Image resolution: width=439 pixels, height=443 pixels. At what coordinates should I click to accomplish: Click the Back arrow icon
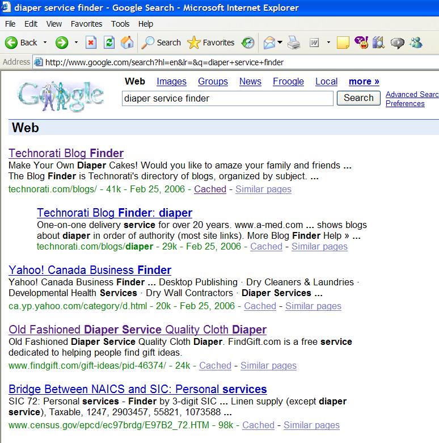(11, 43)
